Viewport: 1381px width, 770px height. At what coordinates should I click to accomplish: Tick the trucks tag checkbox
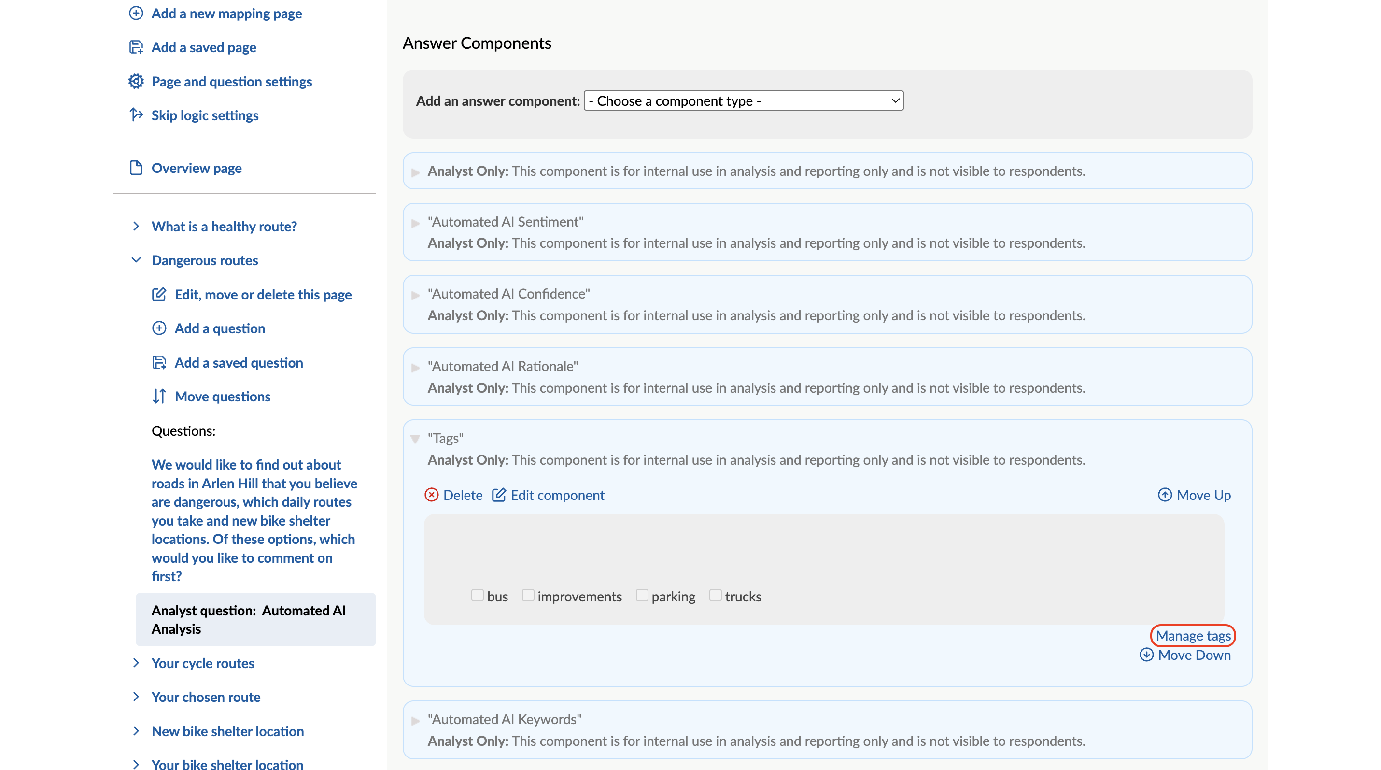pyautogui.click(x=715, y=595)
